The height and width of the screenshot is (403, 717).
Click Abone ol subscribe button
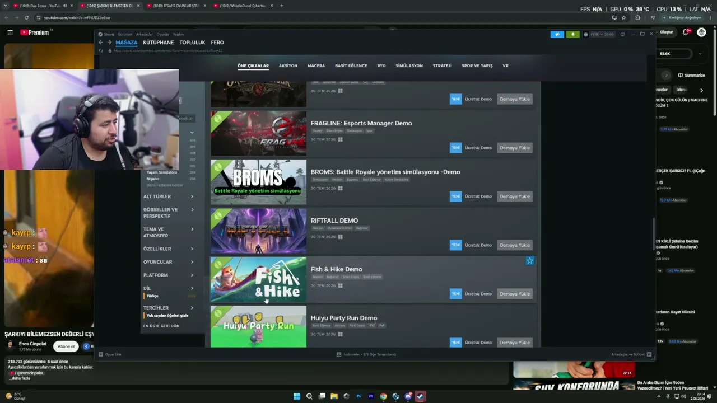tap(66, 346)
